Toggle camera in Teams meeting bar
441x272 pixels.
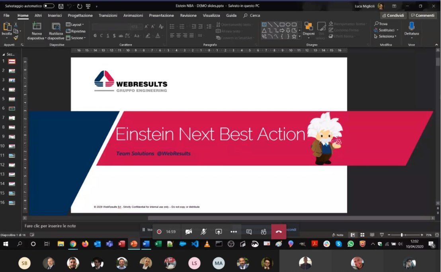tap(189, 231)
